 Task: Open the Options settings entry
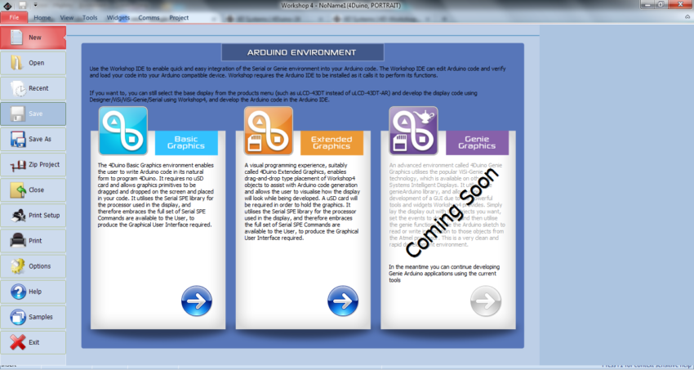tap(33, 266)
